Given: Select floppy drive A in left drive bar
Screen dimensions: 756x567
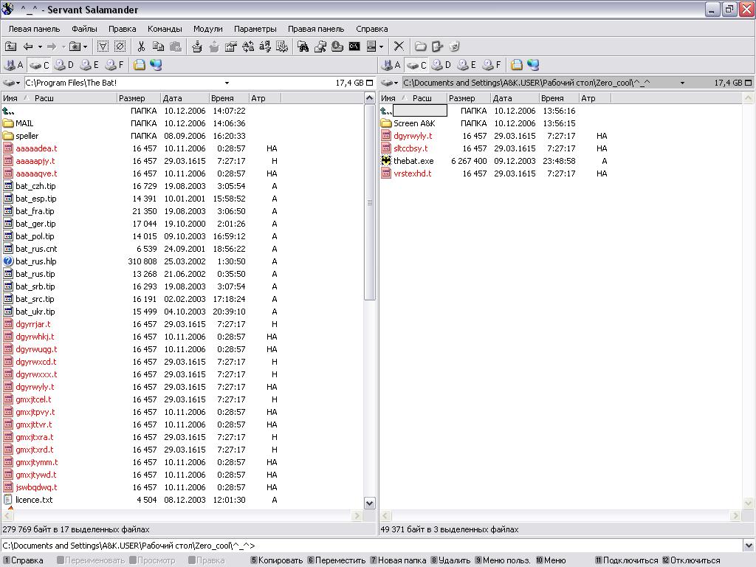Looking at the screenshot, I should click(x=13, y=65).
